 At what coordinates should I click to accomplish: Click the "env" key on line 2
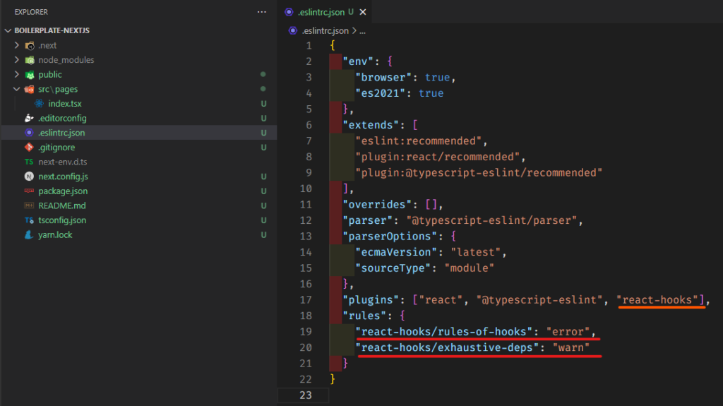point(358,61)
